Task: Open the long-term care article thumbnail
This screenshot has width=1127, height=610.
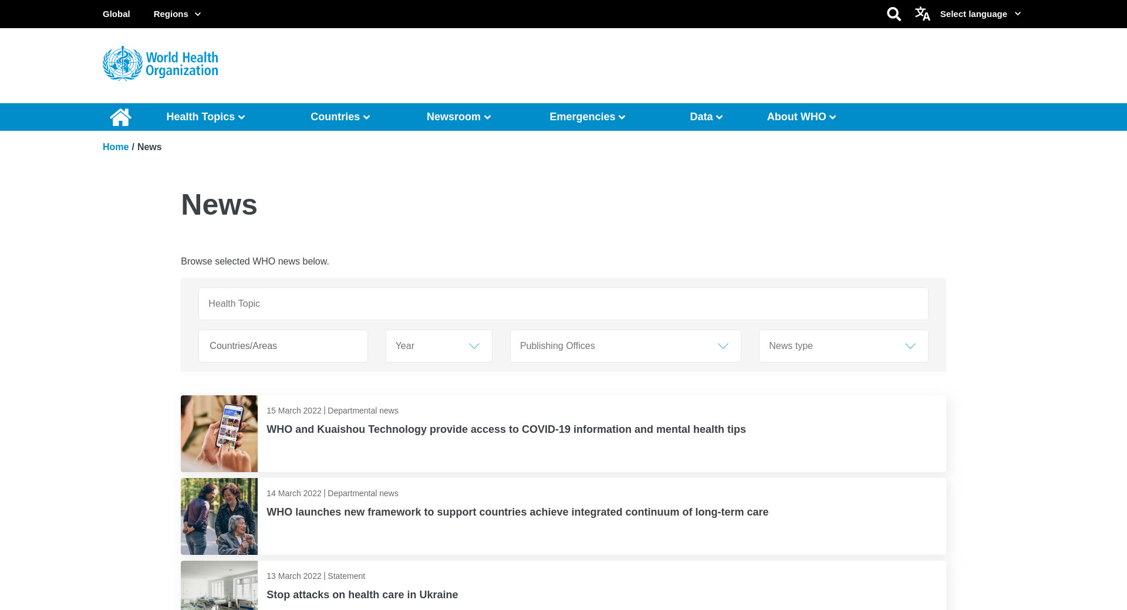Action: coord(219,516)
